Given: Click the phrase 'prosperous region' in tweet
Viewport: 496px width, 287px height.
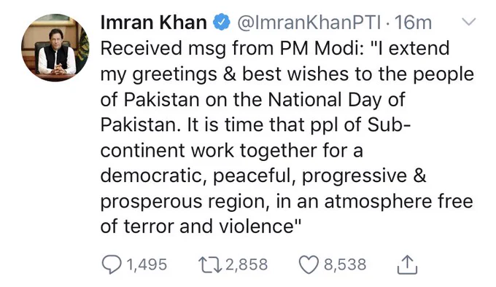Looking at the screenshot, I should (185, 202).
